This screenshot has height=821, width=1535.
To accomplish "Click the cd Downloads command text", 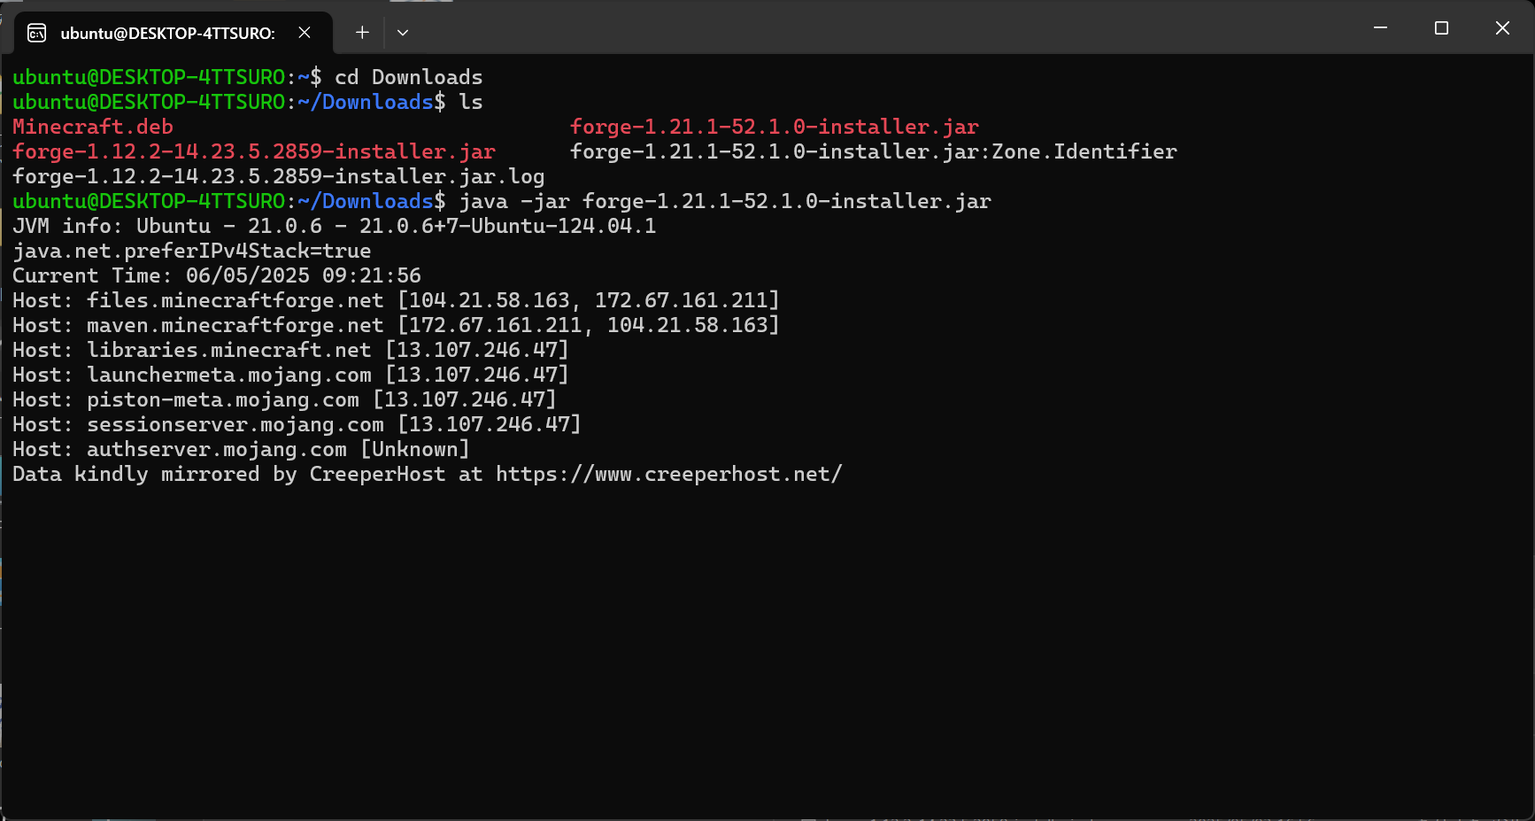I will 409,77.
